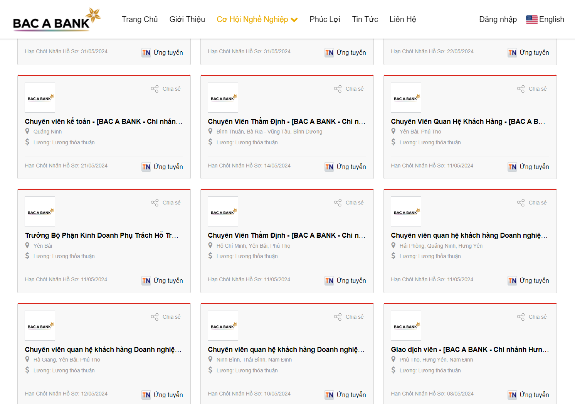Open the Giới Thiệu menu item

pyautogui.click(x=187, y=19)
